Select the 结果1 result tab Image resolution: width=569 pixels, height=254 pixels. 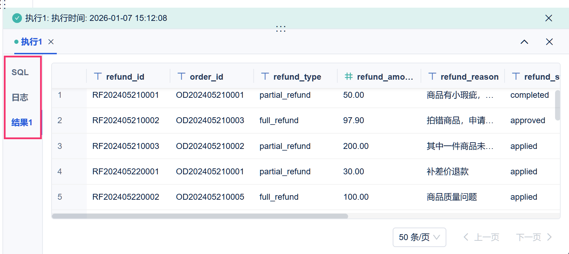pos(22,122)
